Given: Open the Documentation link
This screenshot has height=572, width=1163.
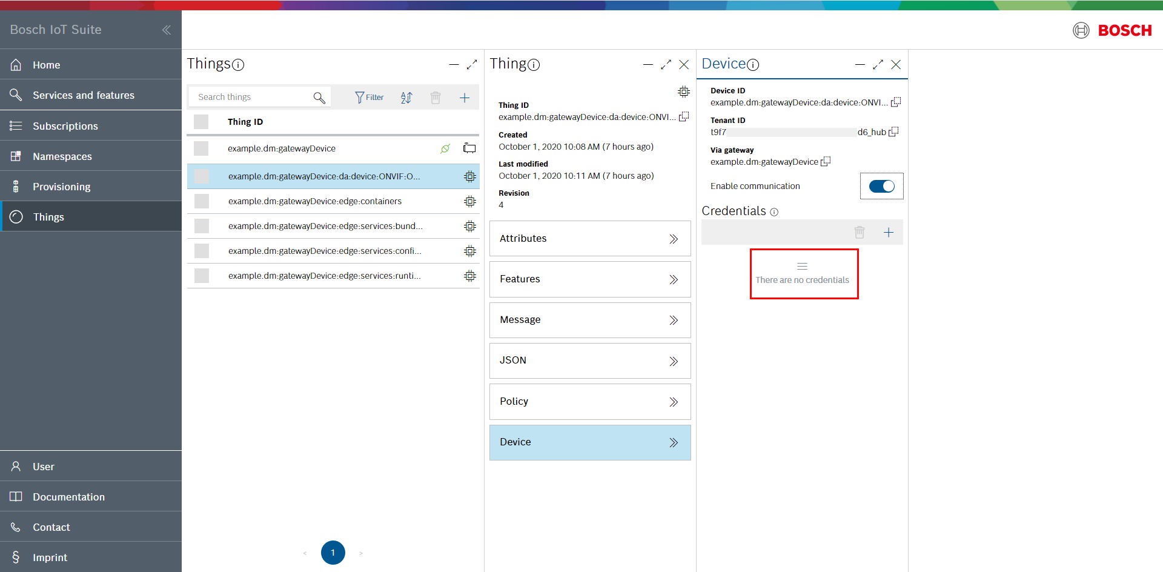Looking at the screenshot, I should pyautogui.click(x=91, y=497).
